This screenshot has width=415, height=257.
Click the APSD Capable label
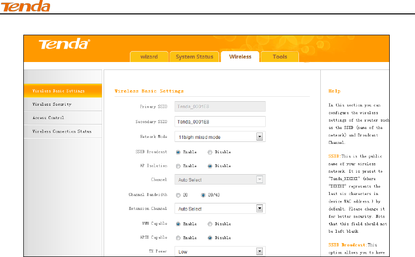154,237
